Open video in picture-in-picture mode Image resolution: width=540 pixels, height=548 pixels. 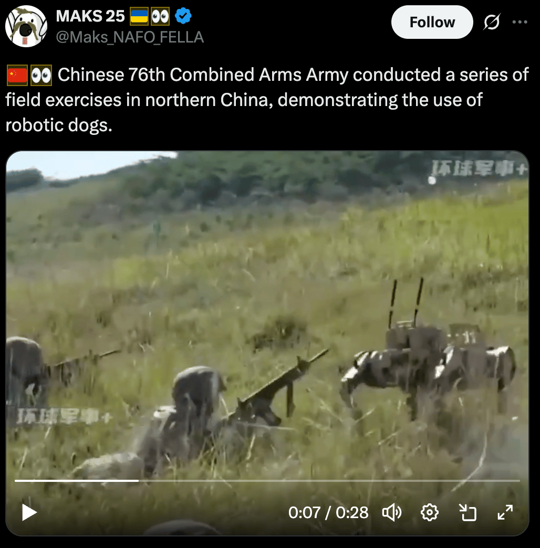468,513
